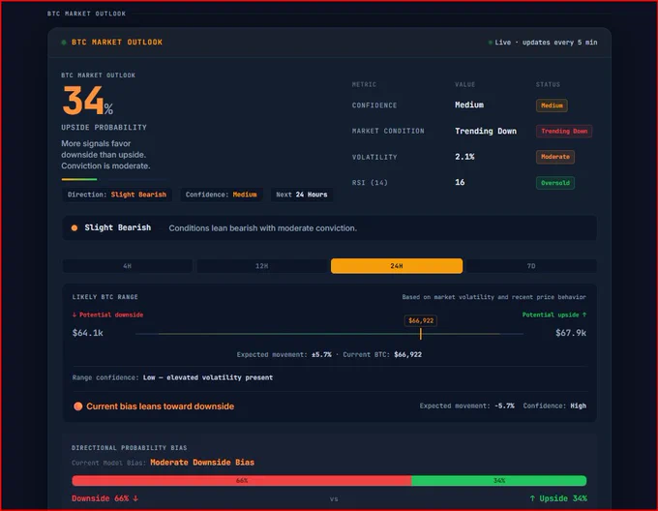Click the Expected movement ±5.7% text
This screenshot has height=511, width=658.
(x=284, y=354)
